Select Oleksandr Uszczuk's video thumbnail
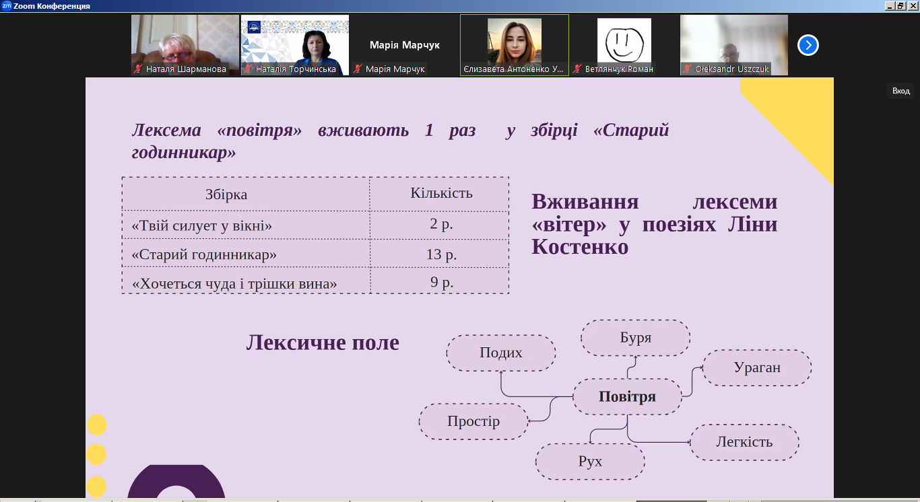920x502 pixels. pyautogui.click(x=733, y=39)
